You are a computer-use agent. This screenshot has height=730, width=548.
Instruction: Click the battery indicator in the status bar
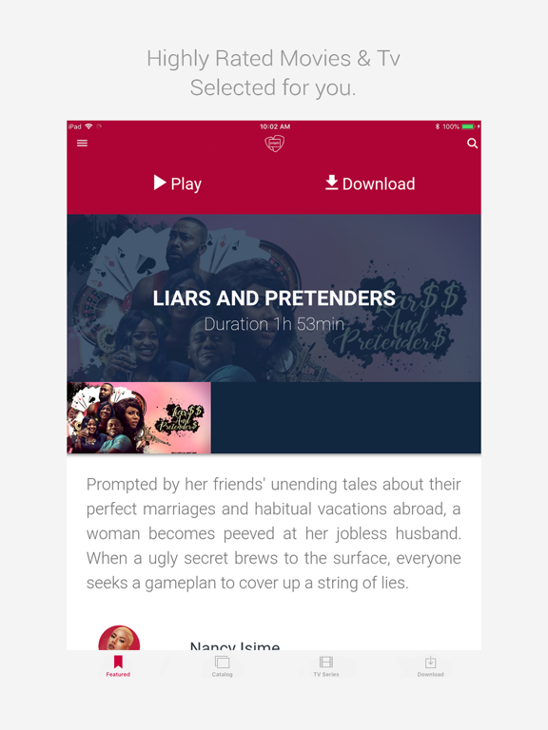pyautogui.click(x=469, y=126)
